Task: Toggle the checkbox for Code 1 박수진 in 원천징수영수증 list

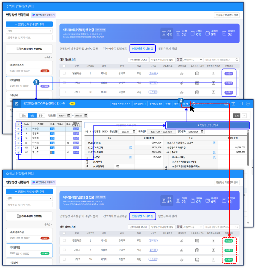Action: 18,129
